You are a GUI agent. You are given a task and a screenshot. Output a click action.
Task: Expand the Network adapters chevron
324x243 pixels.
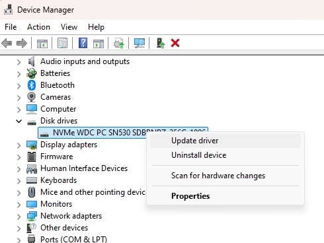point(19,217)
